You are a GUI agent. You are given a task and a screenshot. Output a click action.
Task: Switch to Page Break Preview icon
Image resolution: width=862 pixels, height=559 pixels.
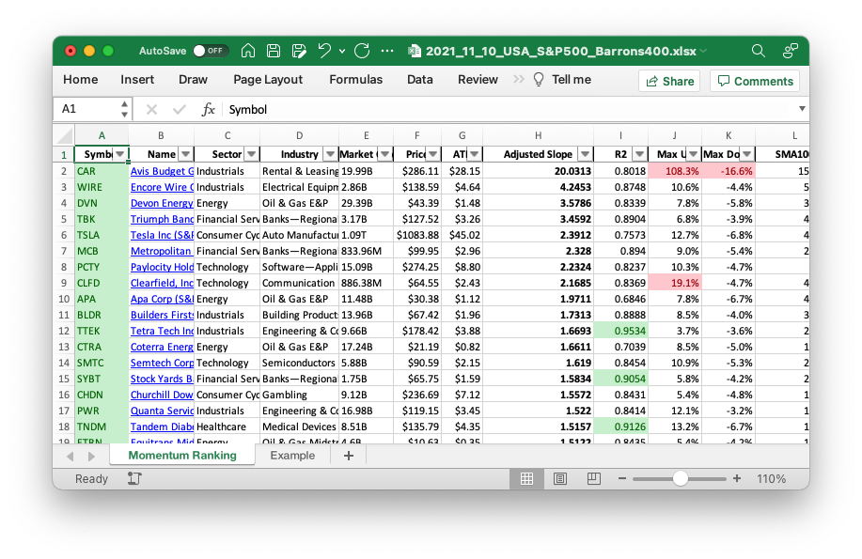click(594, 479)
